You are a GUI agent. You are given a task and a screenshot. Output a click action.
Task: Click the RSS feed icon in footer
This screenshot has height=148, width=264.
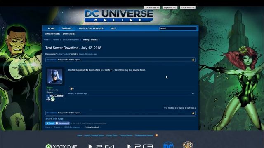(x=156, y=135)
